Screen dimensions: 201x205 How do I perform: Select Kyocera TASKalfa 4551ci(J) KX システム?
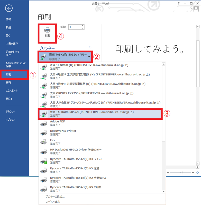[100, 161]
